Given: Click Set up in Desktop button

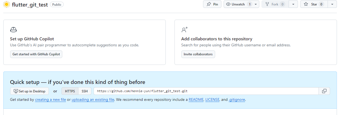Looking at the screenshot, I should tap(30, 91).
